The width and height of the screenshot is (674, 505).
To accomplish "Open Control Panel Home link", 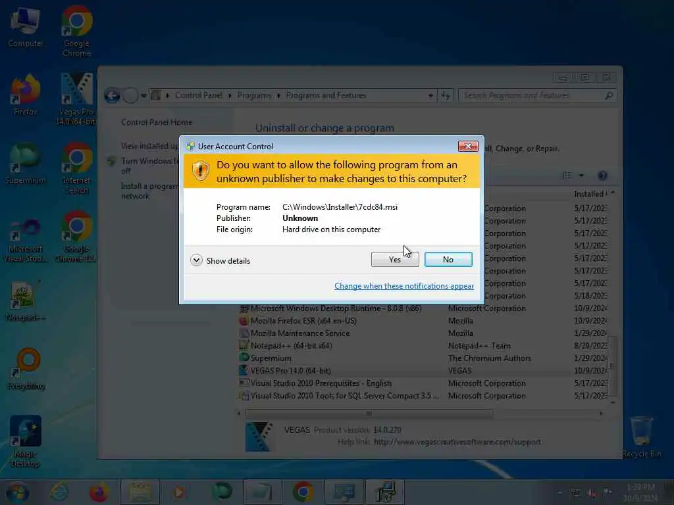I will tap(157, 122).
